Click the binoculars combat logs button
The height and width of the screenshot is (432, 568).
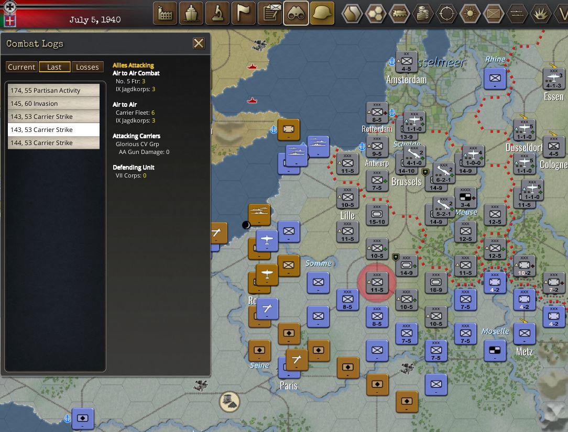point(296,14)
